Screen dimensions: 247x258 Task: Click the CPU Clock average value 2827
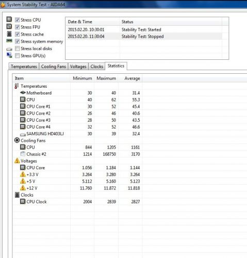click(136, 202)
